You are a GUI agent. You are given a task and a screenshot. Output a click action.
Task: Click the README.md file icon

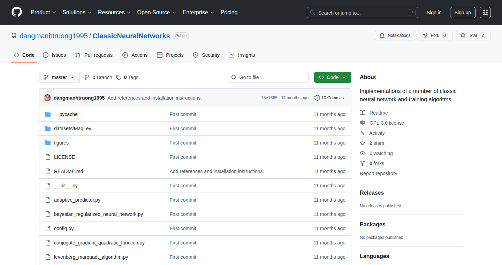coord(48,171)
